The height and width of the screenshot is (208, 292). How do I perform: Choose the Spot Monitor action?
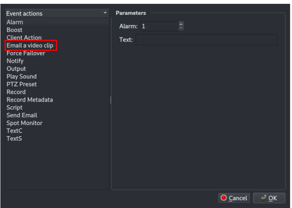[x=25, y=123]
